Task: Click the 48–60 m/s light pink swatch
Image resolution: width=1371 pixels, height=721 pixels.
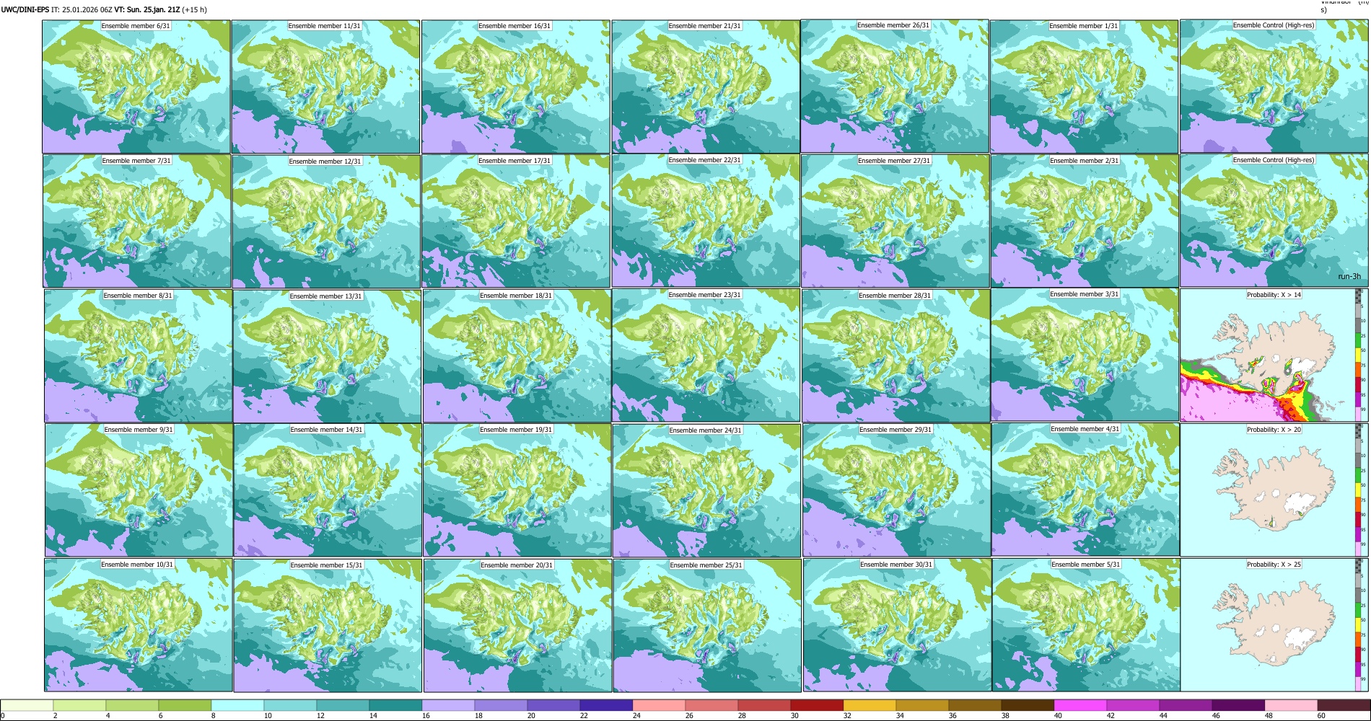Action: point(1291,706)
